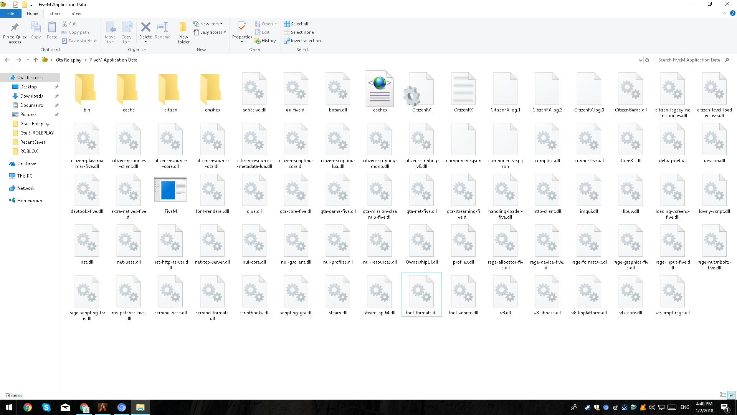Open the recent locations dropdown arrow
Screen dimensions: 737x415
28,60
